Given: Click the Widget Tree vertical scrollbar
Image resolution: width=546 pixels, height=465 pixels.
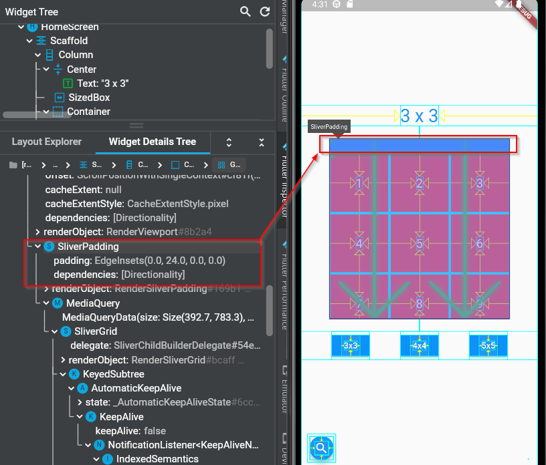Looking at the screenshot, I should pyautogui.click(x=269, y=49).
